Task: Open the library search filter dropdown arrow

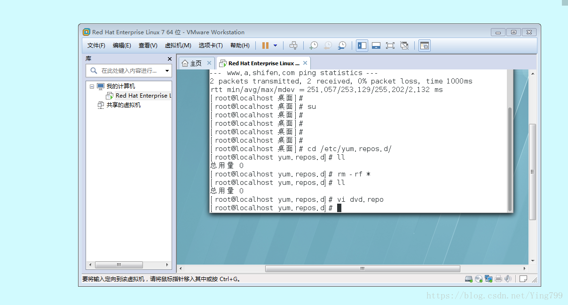Action: [x=167, y=71]
